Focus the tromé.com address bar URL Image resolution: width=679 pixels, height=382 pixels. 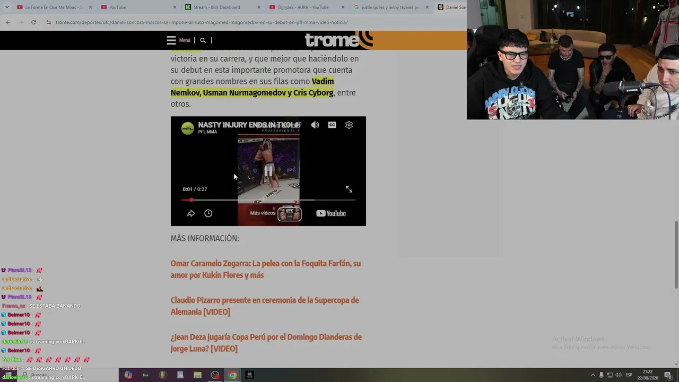tap(202, 22)
